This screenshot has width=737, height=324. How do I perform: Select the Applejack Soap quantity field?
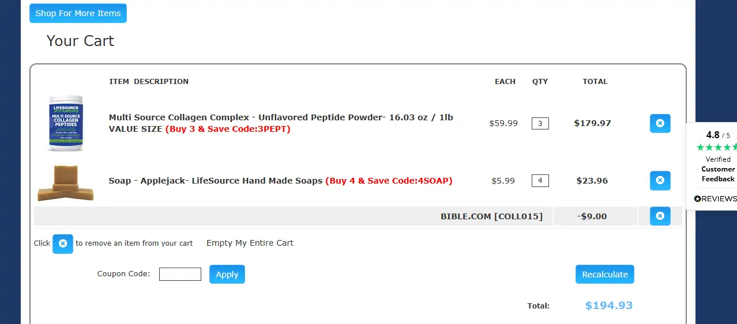540,181
